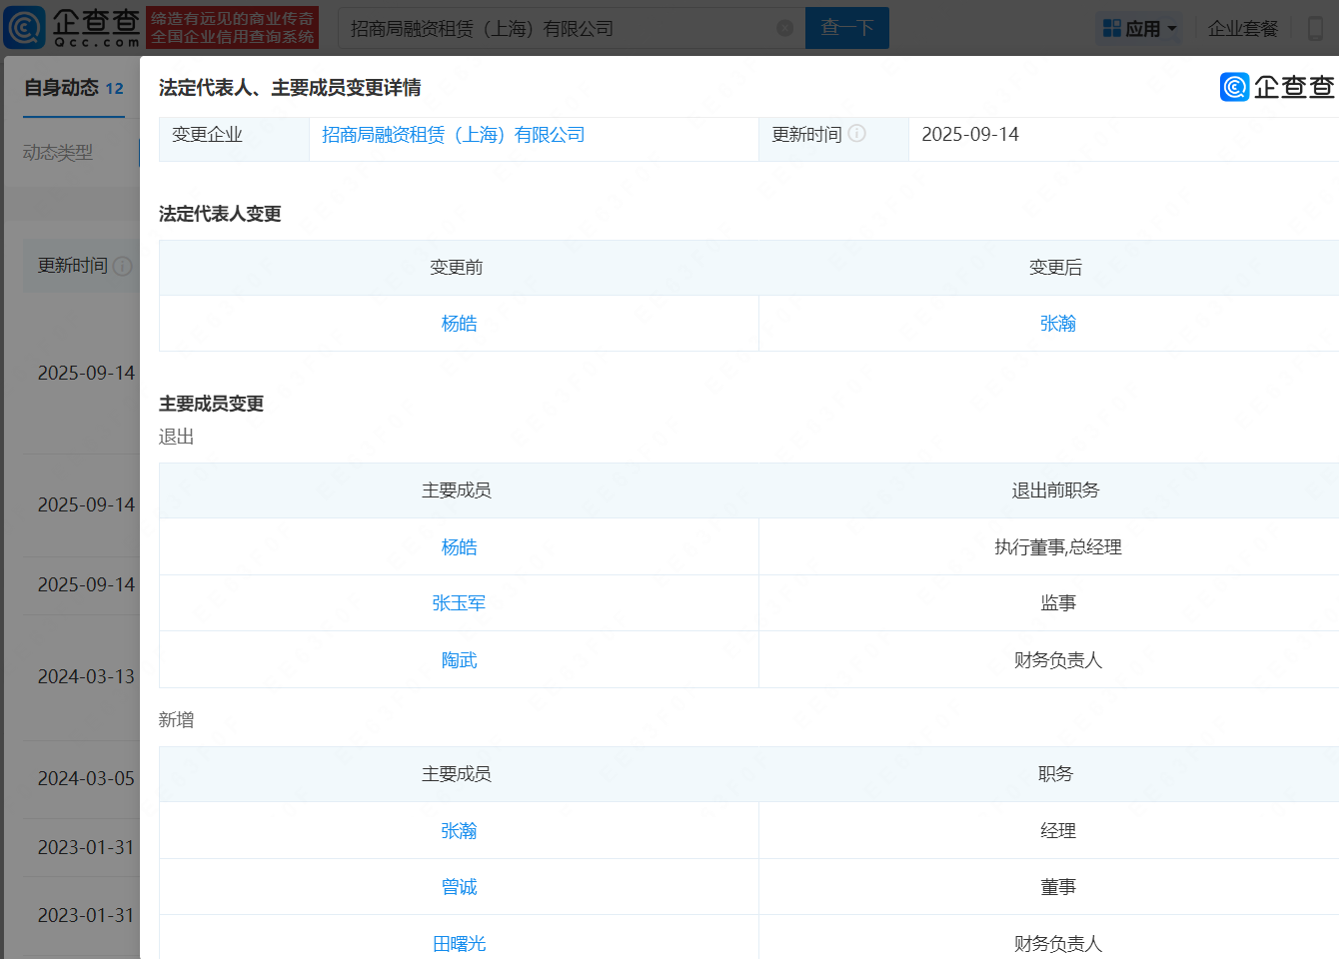This screenshot has height=959, width=1339.
Task: Open 杨皓 link in the 退出 members table
Action: 459,547
